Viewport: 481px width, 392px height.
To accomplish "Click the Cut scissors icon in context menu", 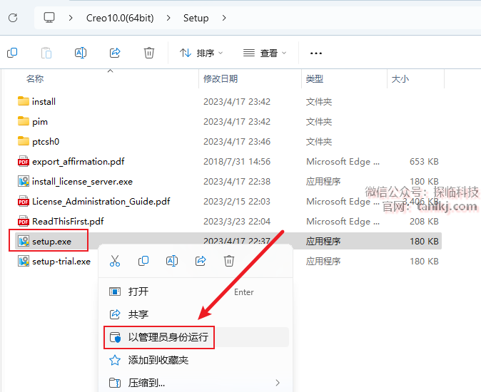I will click(115, 261).
